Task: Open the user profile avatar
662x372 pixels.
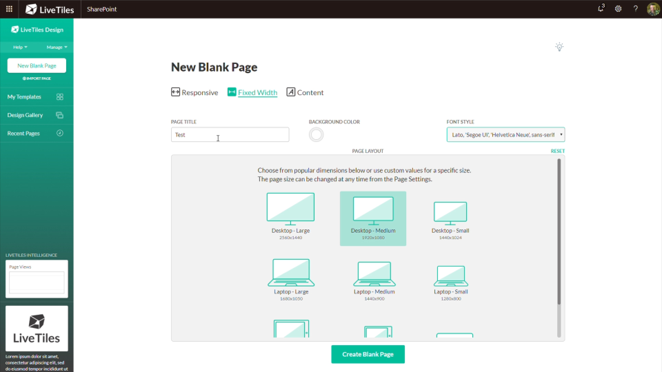Action: 653,9
